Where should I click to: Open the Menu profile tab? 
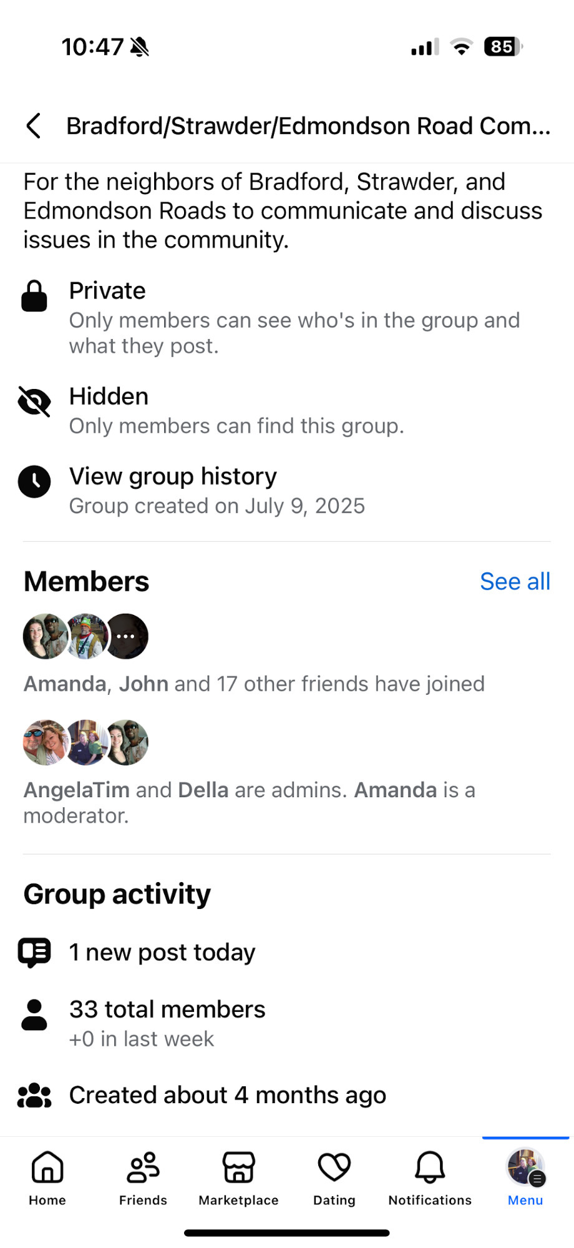click(x=525, y=1177)
